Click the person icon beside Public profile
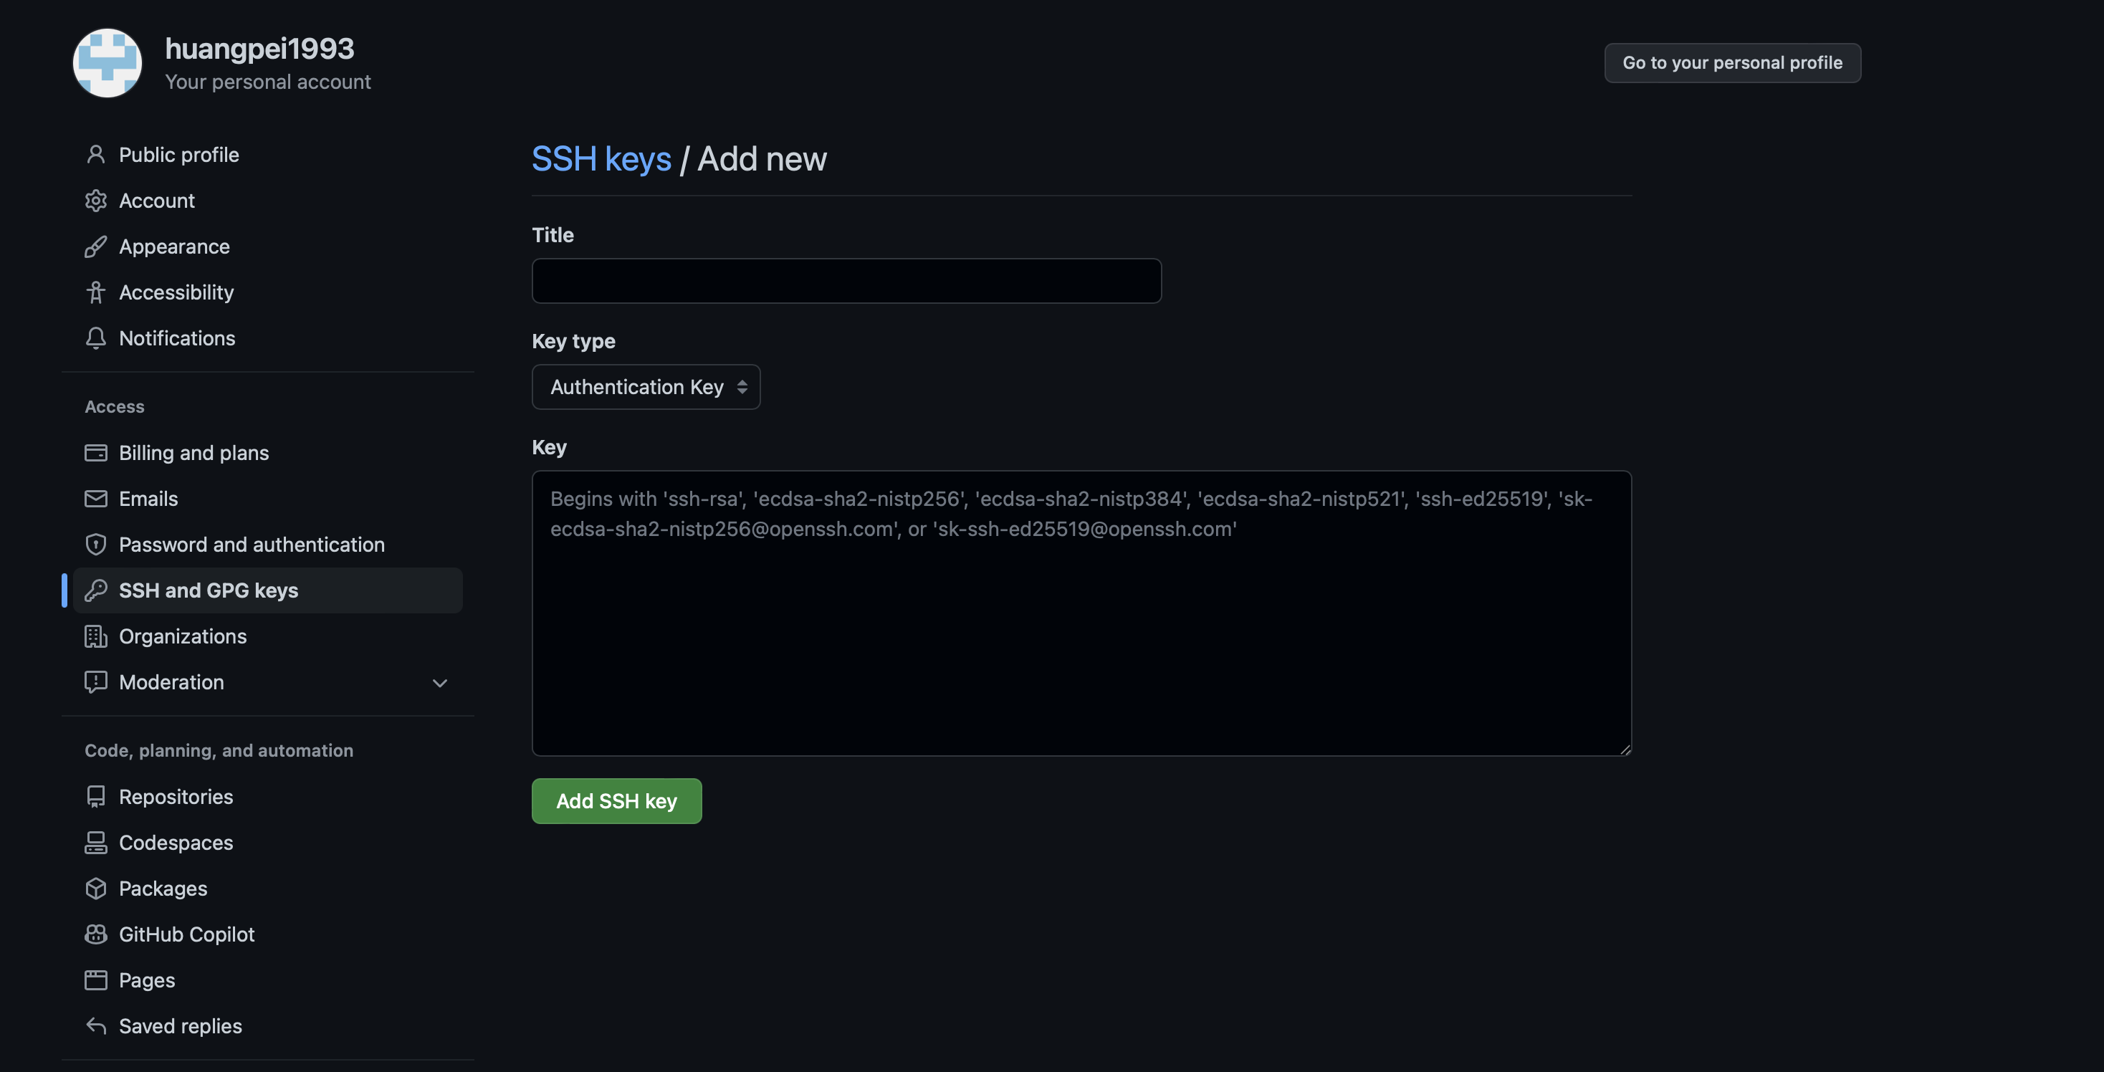The width and height of the screenshot is (2104, 1072). (x=95, y=154)
